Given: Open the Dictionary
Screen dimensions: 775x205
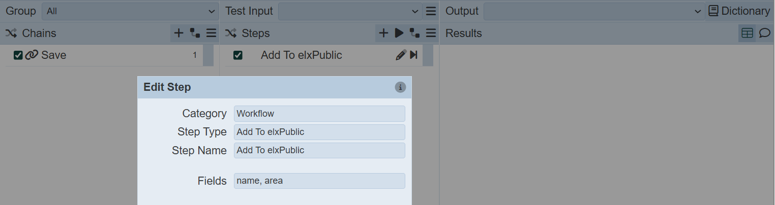Looking at the screenshot, I should (x=739, y=11).
